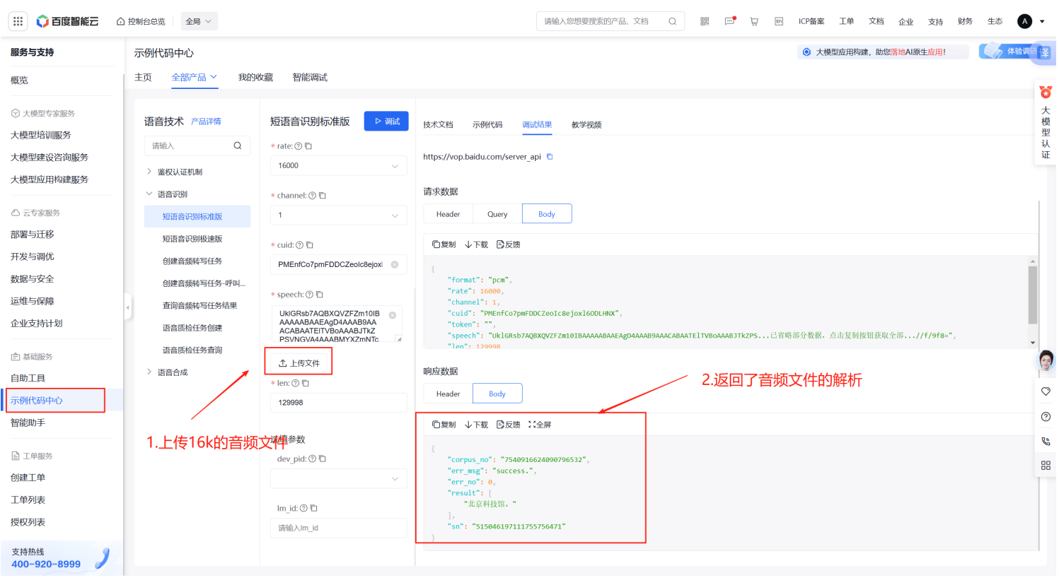Click help icon next to len label
This screenshot has width=1059, height=585.
[296, 384]
